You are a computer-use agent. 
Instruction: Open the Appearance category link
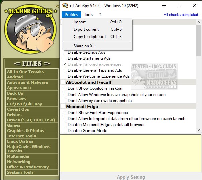(19, 88)
